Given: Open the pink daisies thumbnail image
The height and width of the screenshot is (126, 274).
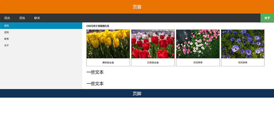Looking at the screenshot, I should pos(198,44).
